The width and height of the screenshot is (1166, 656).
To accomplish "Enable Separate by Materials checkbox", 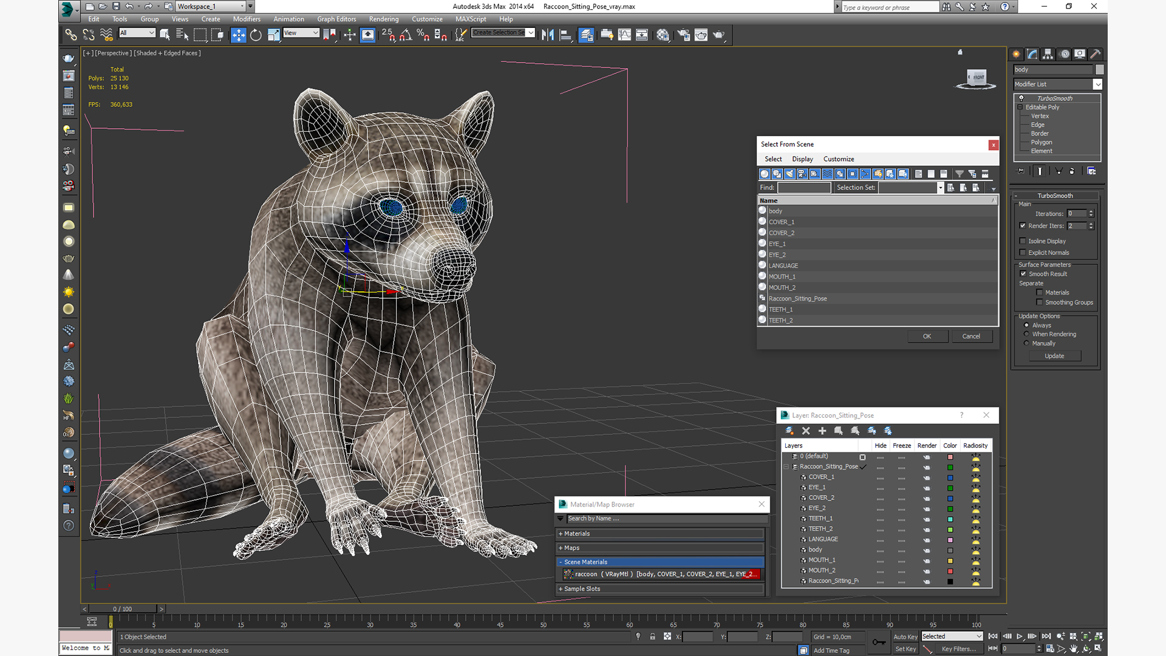I will tap(1040, 293).
